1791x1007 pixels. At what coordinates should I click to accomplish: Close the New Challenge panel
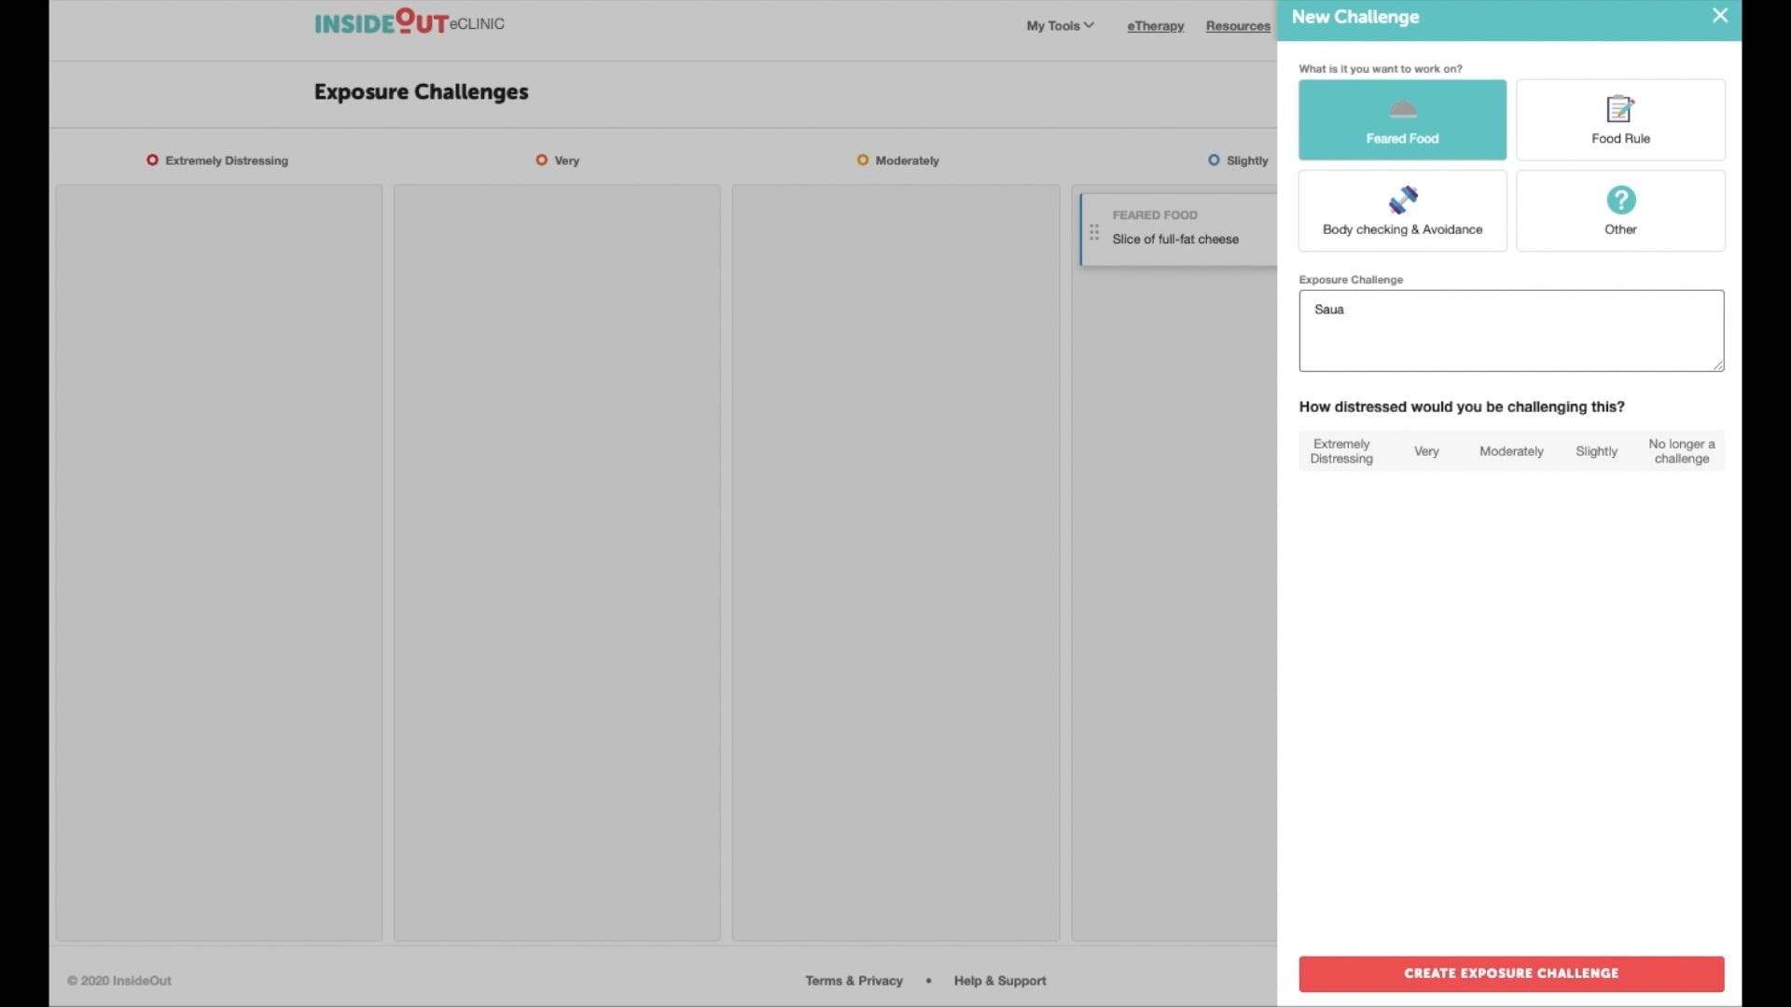pyautogui.click(x=1720, y=16)
